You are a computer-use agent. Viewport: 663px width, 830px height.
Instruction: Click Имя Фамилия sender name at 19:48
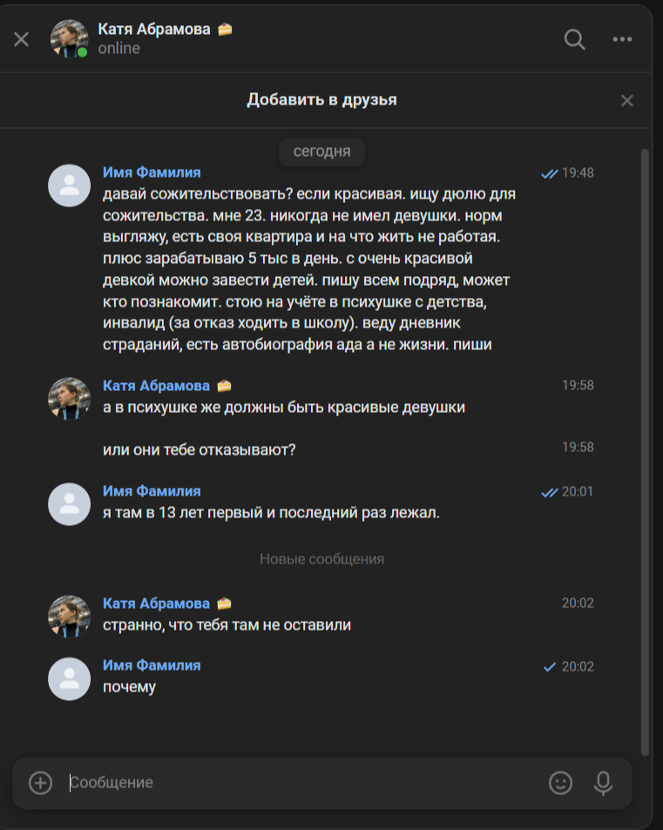coord(152,172)
